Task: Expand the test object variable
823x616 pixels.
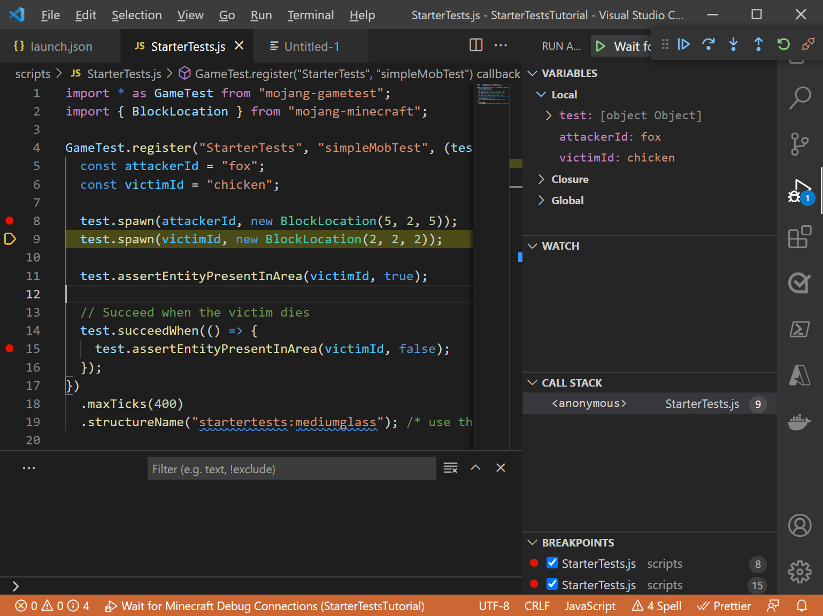Action: point(549,115)
